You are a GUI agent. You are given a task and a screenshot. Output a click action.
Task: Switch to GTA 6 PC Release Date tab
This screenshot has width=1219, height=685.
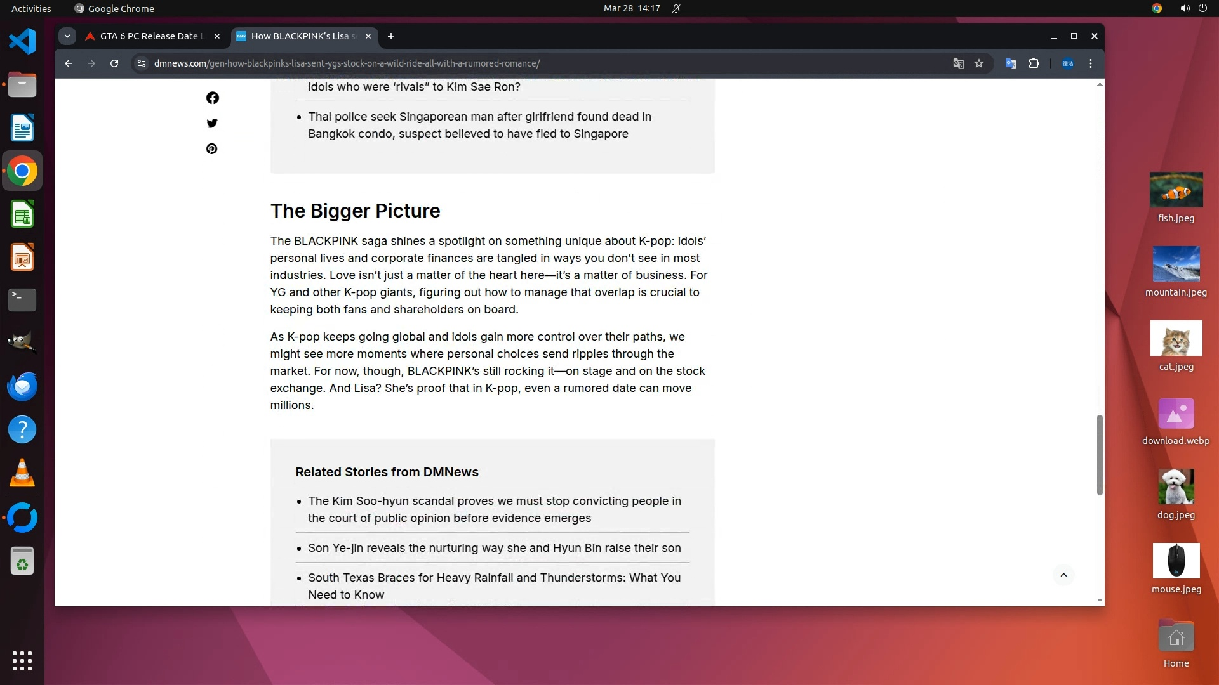pyautogui.click(x=152, y=36)
